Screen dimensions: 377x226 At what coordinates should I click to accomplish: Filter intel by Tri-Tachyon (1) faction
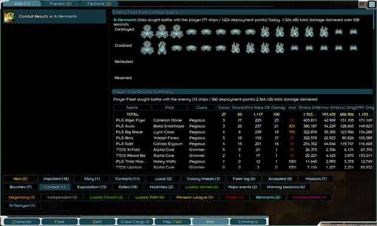point(22,205)
